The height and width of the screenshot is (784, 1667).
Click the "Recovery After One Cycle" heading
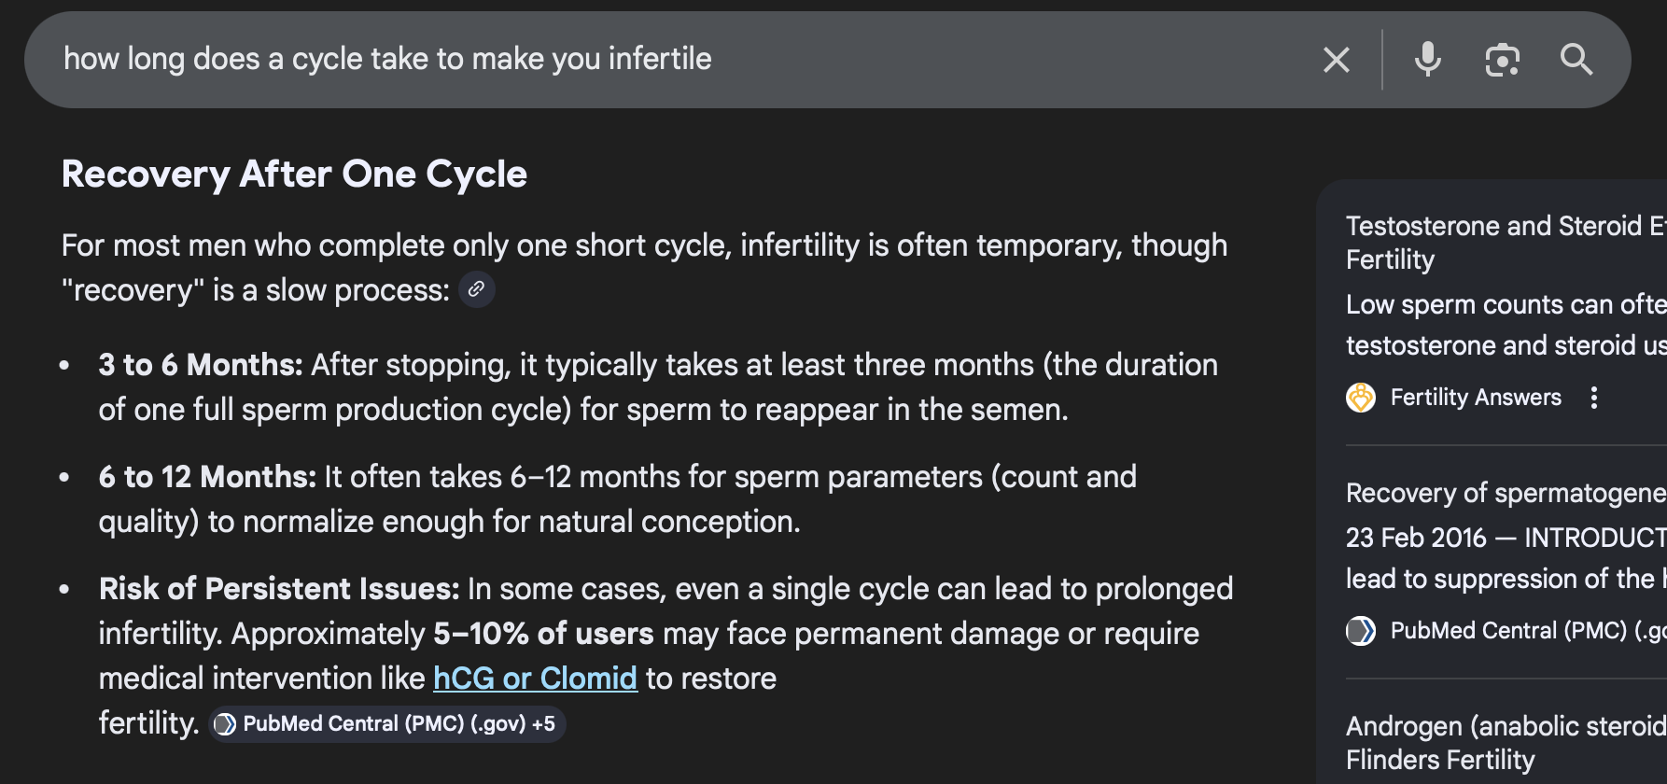click(x=294, y=175)
